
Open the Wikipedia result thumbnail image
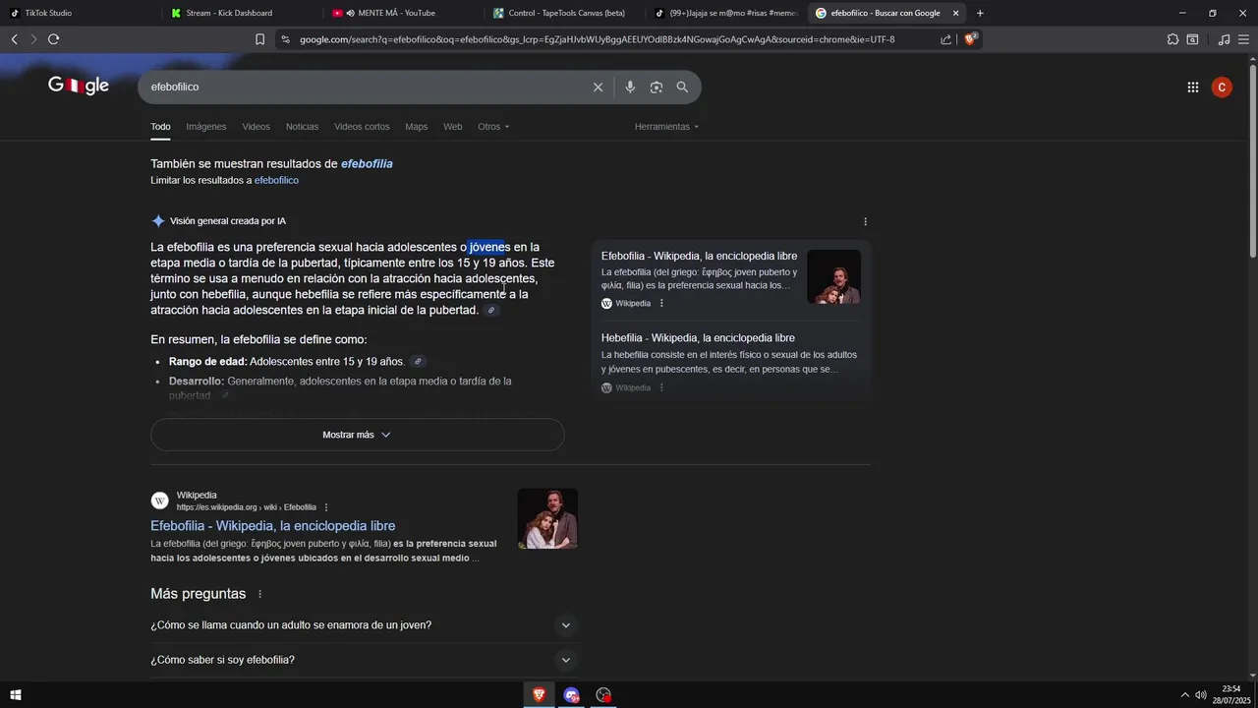tap(547, 518)
